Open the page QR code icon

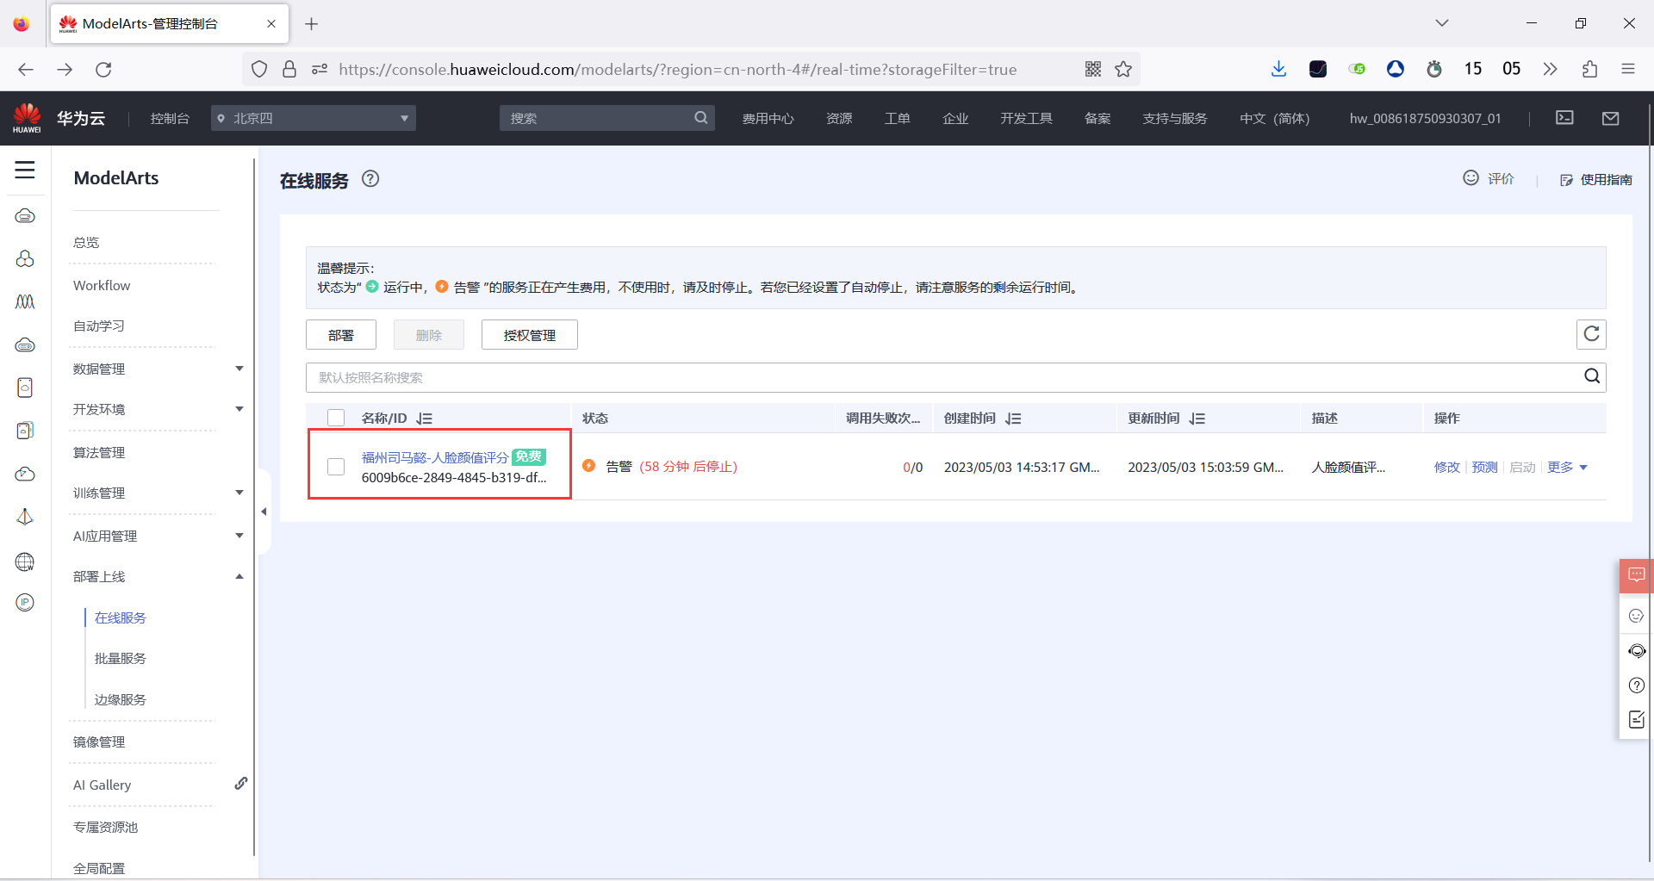pyautogui.click(x=1093, y=69)
